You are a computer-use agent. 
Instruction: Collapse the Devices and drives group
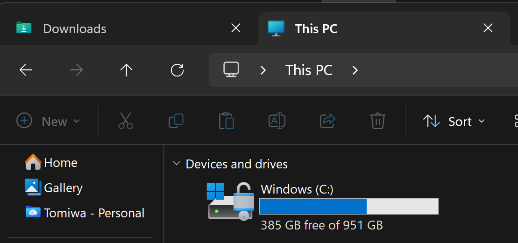tap(177, 163)
